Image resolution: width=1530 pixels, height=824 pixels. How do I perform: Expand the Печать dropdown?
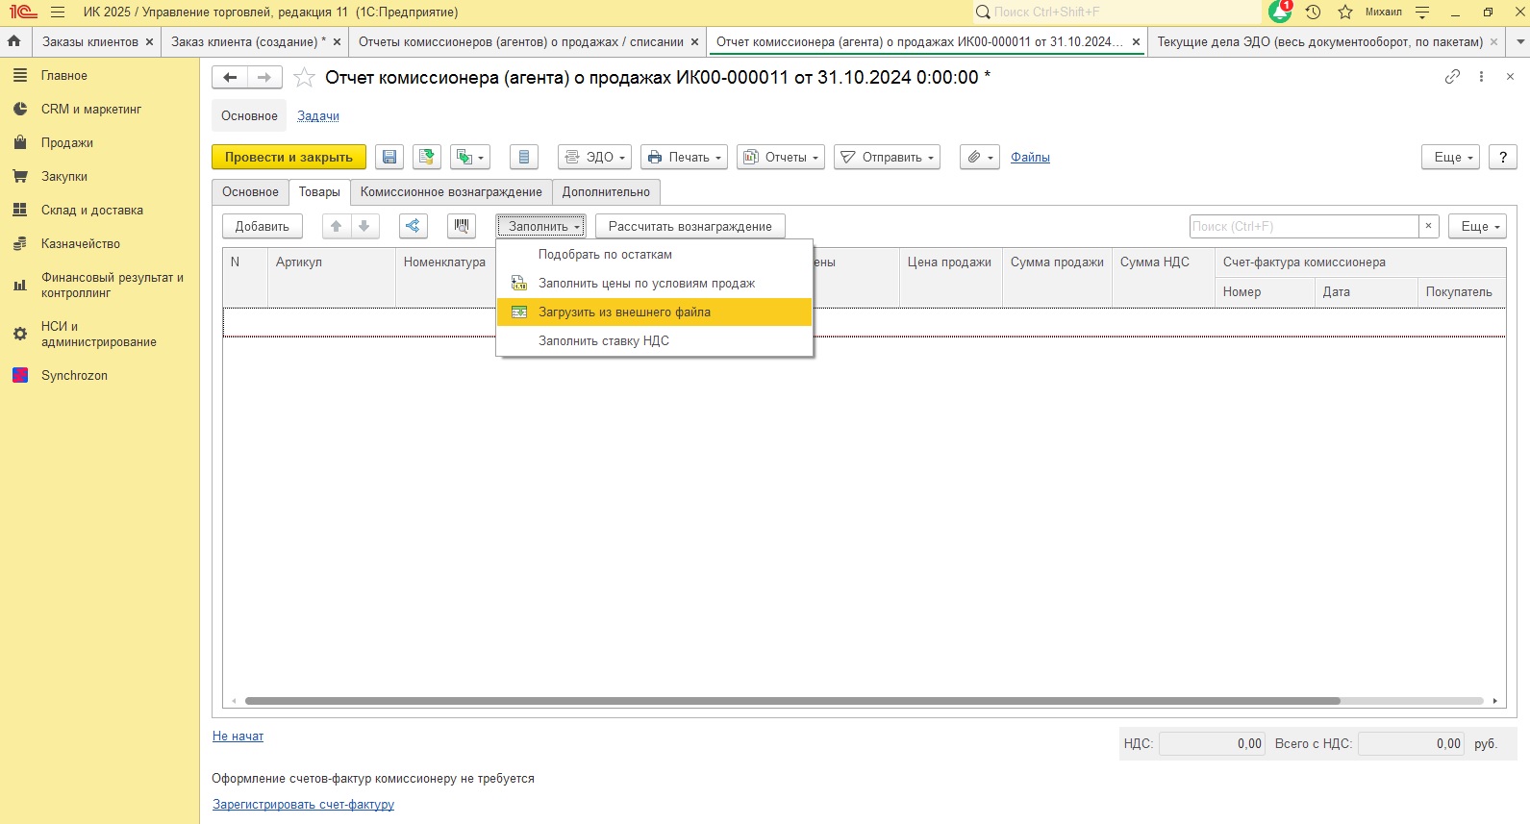[x=684, y=158]
